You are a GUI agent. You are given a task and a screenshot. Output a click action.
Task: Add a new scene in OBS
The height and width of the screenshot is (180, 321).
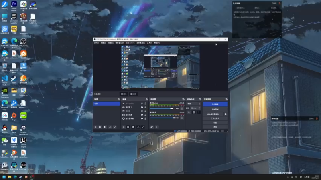pos(95,127)
